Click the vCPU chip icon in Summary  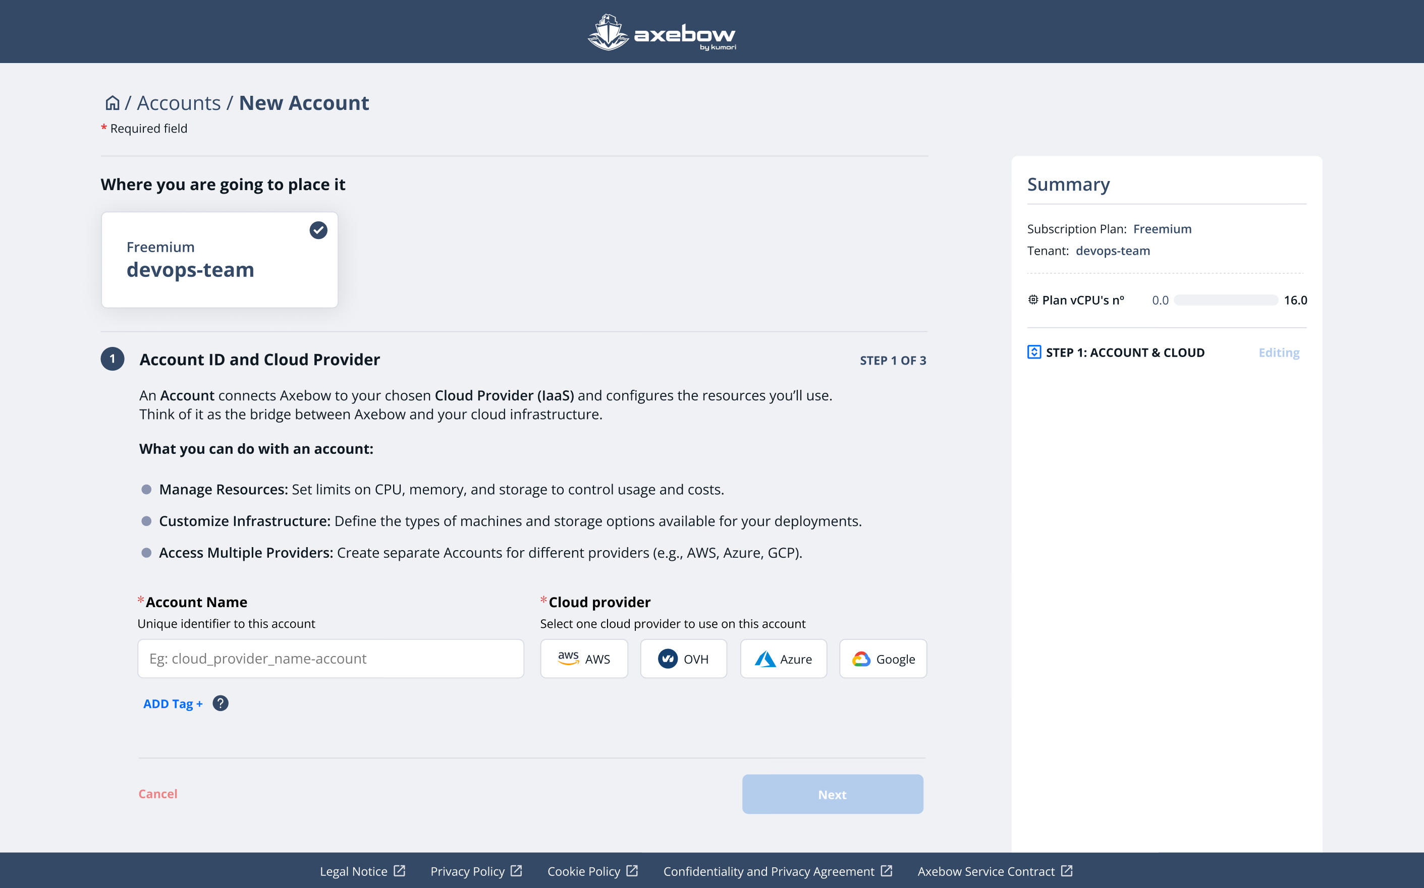point(1032,300)
